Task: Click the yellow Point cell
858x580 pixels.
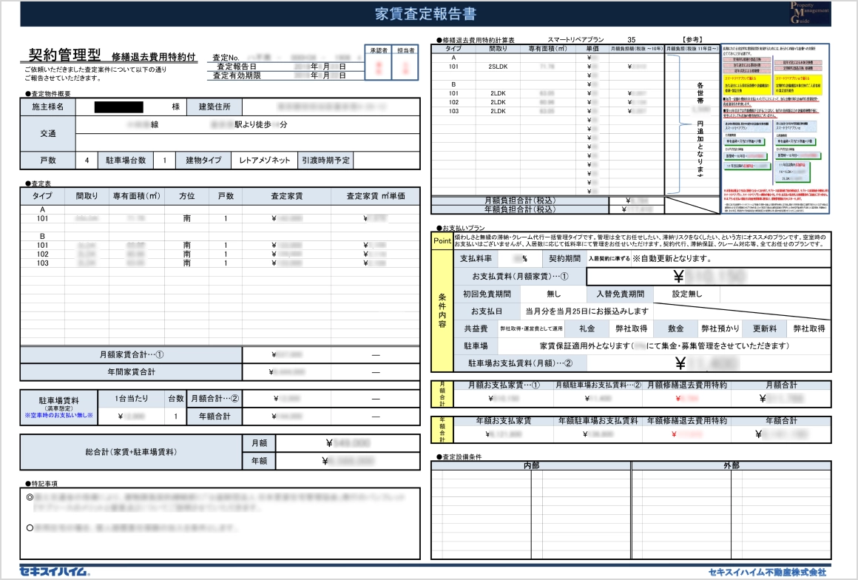Action: [x=442, y=240]
